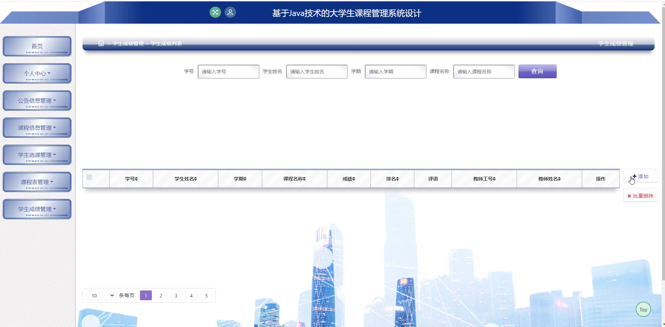
Task: Expand the 公告信息管理 sidebar menu
Action: pos(37,101)
